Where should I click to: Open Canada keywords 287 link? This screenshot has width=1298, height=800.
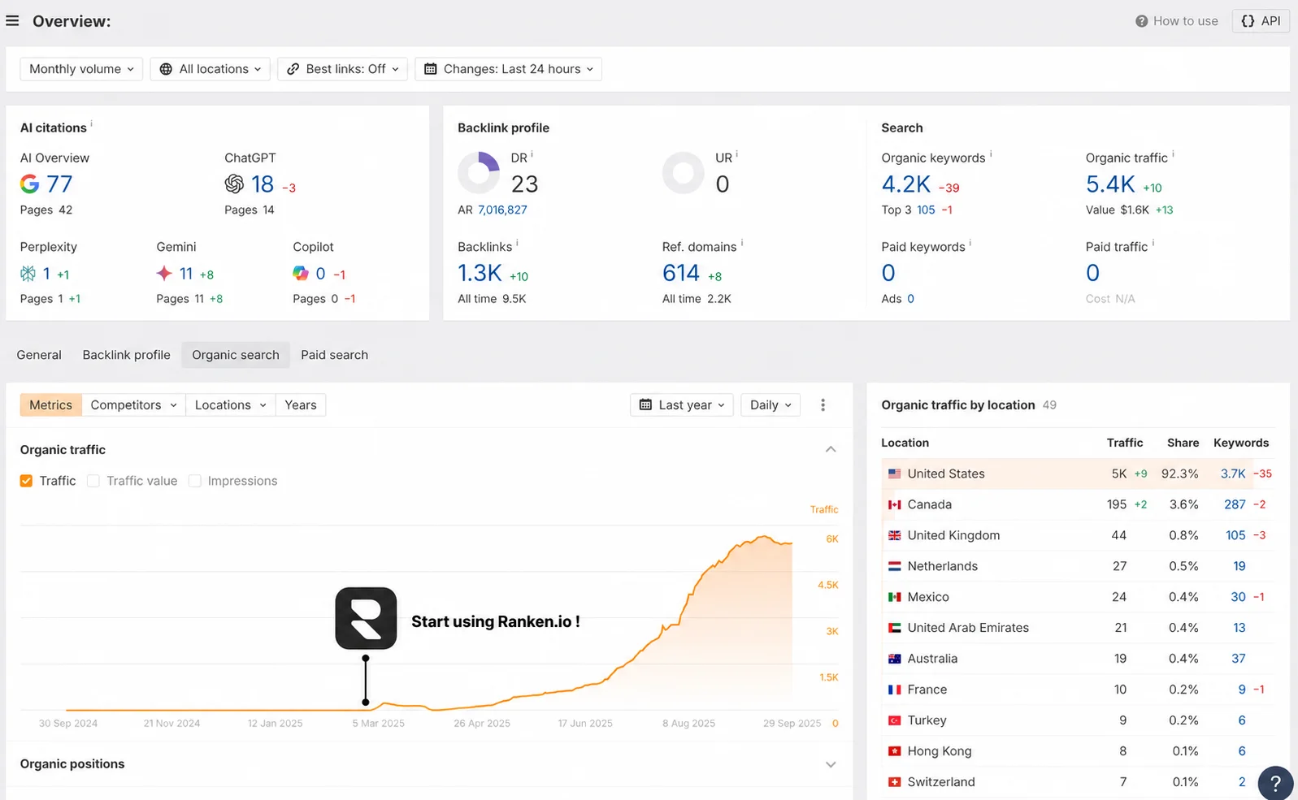click(1235, 504)
